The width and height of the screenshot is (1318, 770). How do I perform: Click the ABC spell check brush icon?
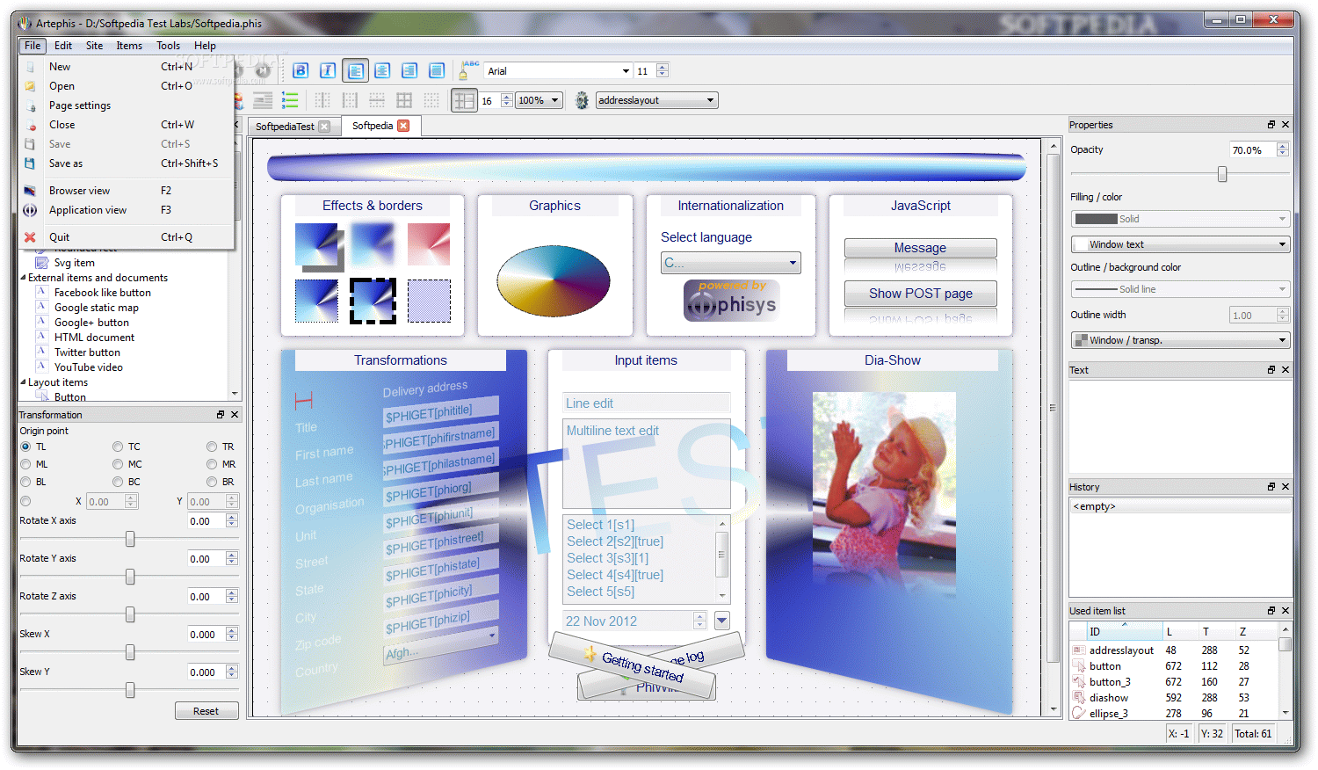coord(468,70)
